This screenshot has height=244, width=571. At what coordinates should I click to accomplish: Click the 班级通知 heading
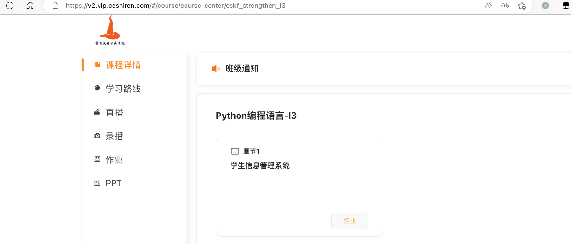pyautogui.click(x=242, y=69)
